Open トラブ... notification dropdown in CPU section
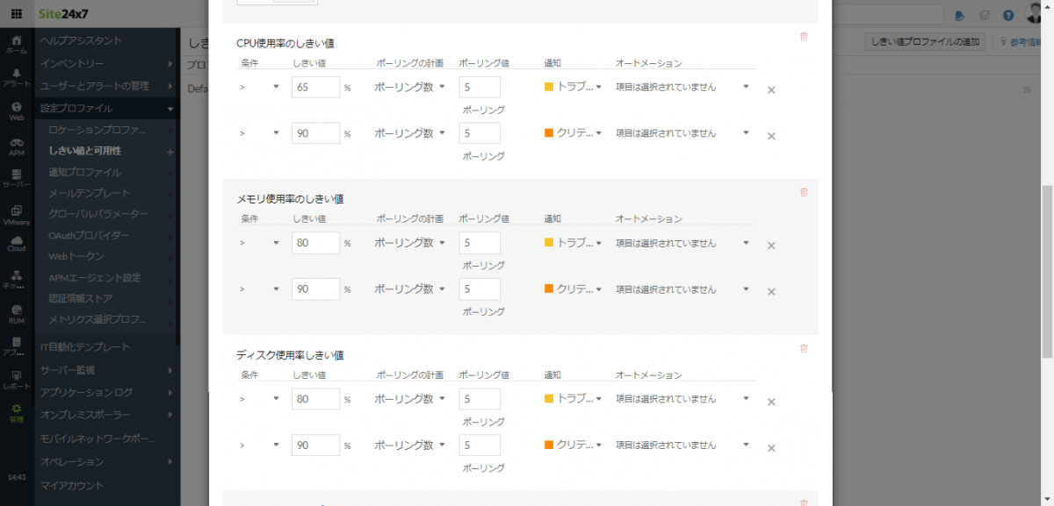This screenshot has height=506, width=1054. pyautogui.click(x=574, y=87)
